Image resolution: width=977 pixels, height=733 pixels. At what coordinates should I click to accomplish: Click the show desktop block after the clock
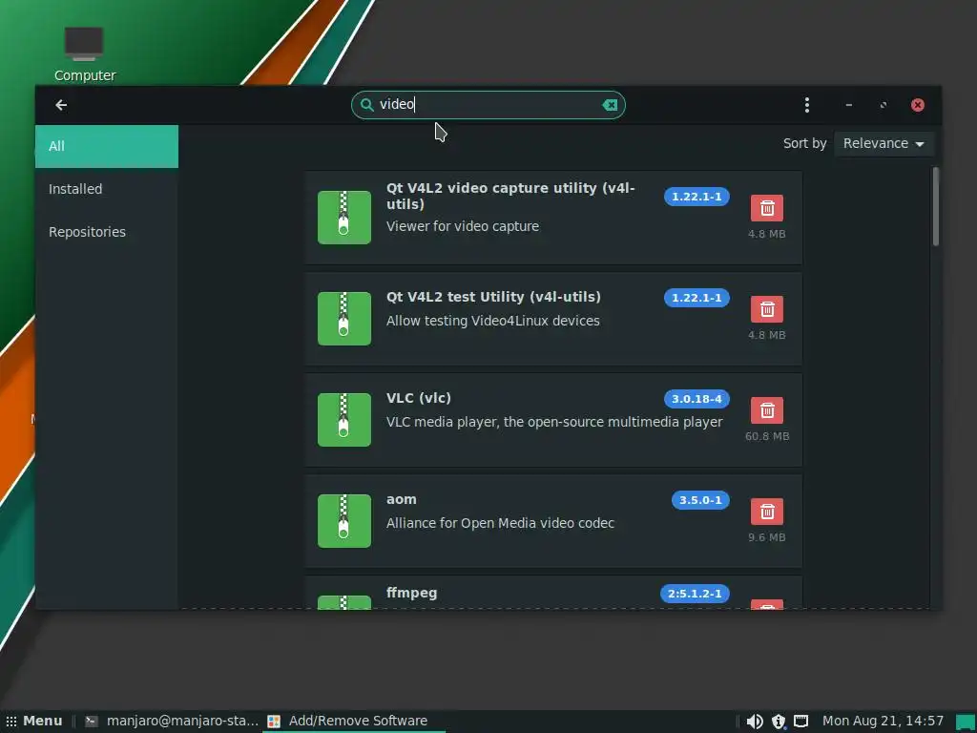tap(966, 722)
